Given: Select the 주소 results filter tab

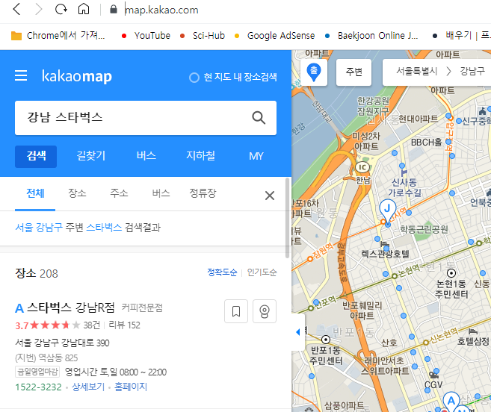Looking at the screenshot, I should click(x=119, y=193).
